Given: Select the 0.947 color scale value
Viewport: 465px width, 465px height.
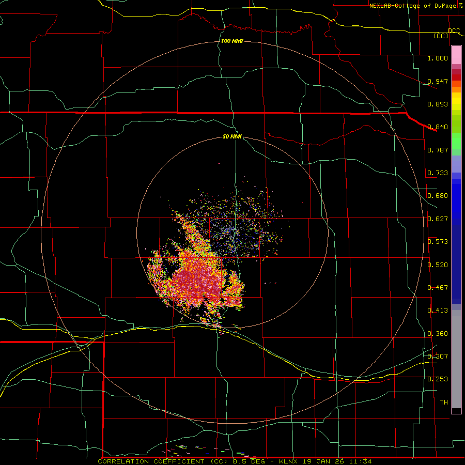Looking at the screenshot, I should [x=438, y=81].
